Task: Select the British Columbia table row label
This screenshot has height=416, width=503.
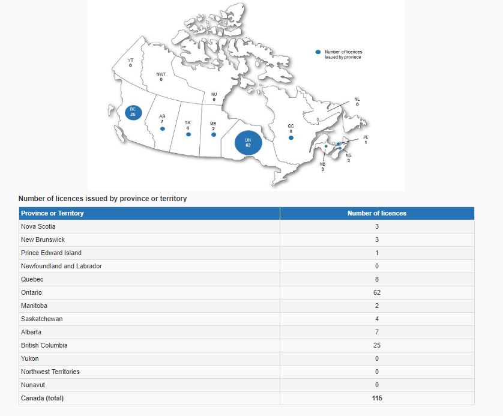Action: coord(44,345)
